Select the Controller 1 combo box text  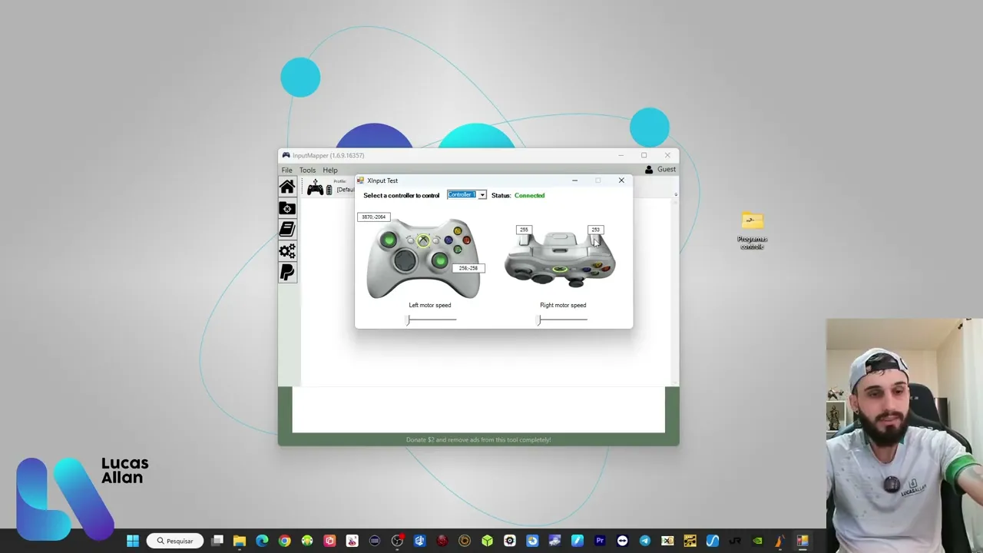click(x=462, y=195)
